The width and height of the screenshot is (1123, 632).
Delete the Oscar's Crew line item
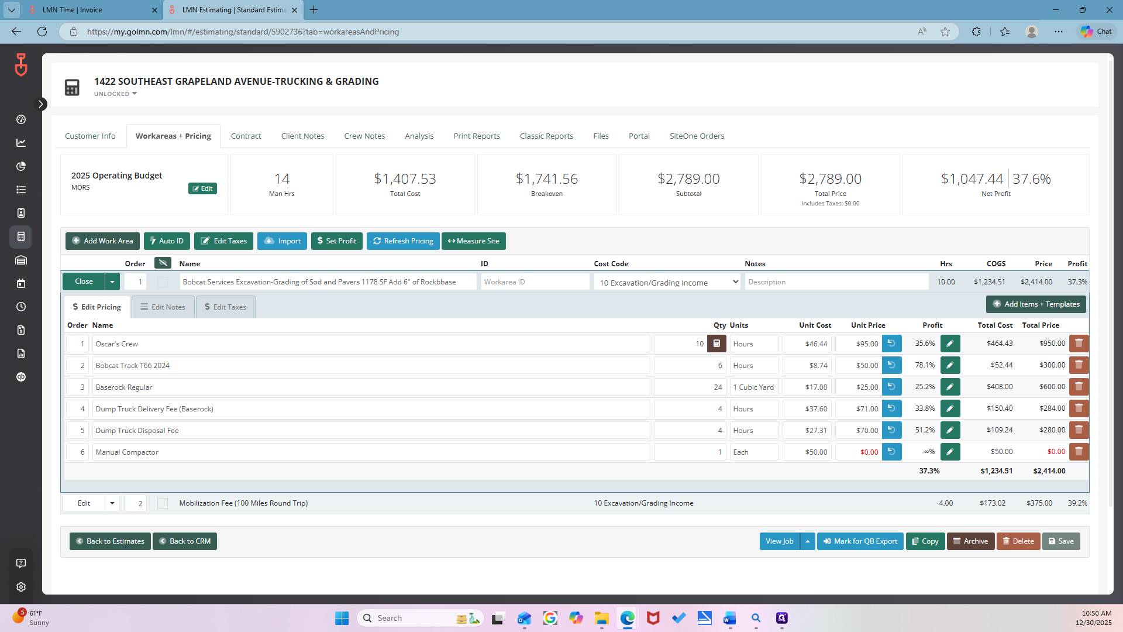[1079, 344]
